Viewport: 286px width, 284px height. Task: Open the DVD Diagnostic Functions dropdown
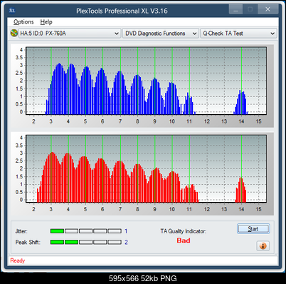(x=161, y=34)
